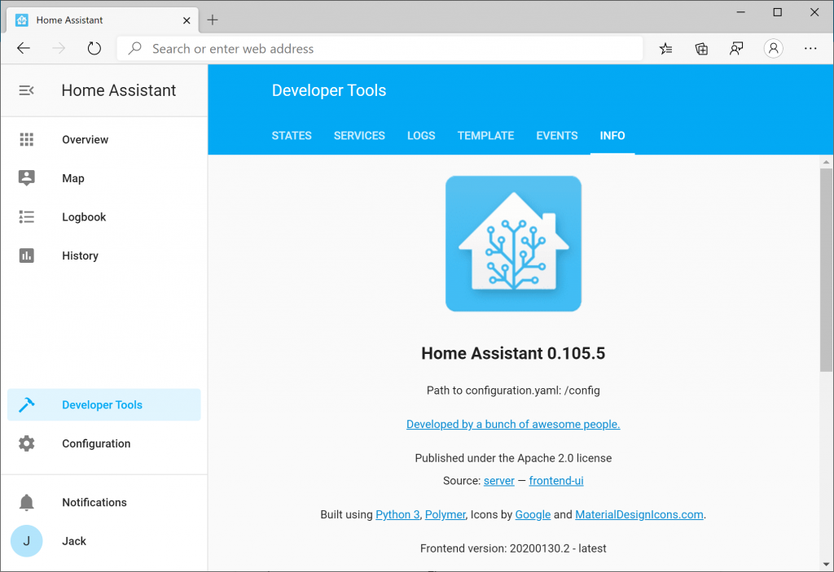Click the Developer Tools hammer icon
The image size is (834, 572).
[27, 404]
